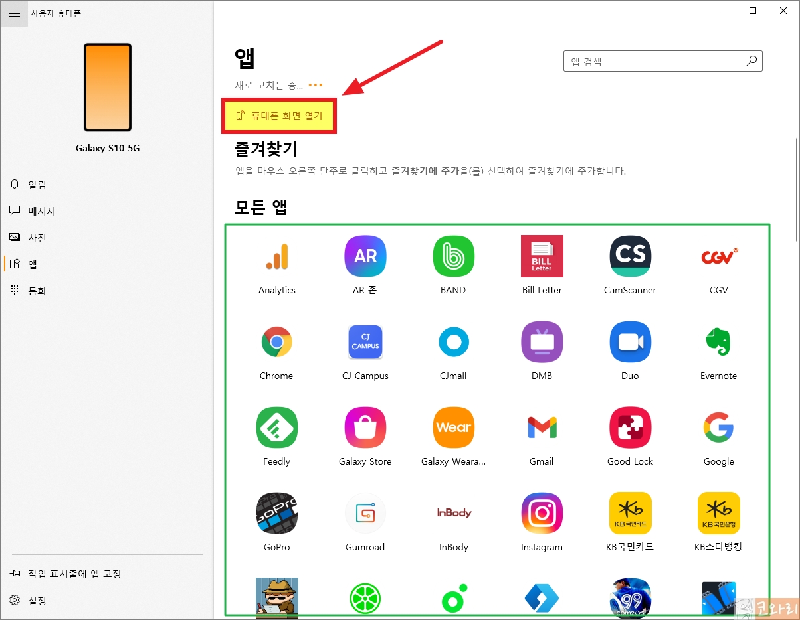Open the Google app icon
The width and height of the screenshot is (800, 620).
(719, 427)
